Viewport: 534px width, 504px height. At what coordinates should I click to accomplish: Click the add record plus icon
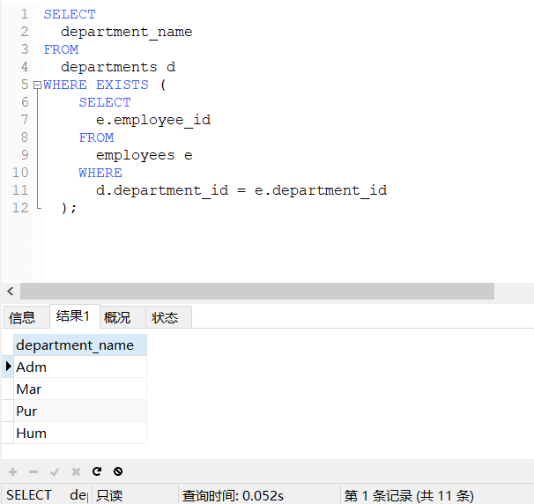[12, 471]
